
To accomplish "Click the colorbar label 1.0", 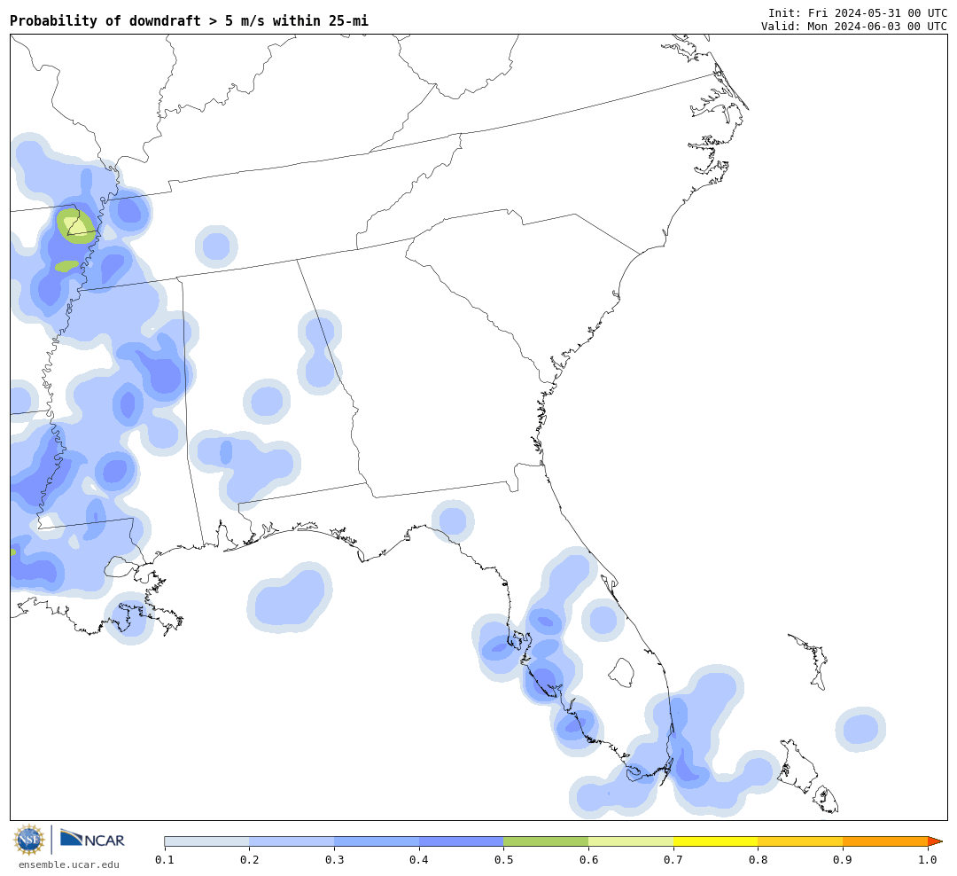I will pos(928,860).
